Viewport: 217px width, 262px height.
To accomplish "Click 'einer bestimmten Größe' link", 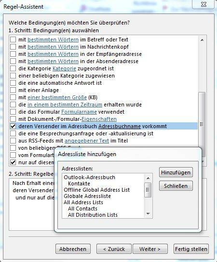I will (x=57, y=97).
